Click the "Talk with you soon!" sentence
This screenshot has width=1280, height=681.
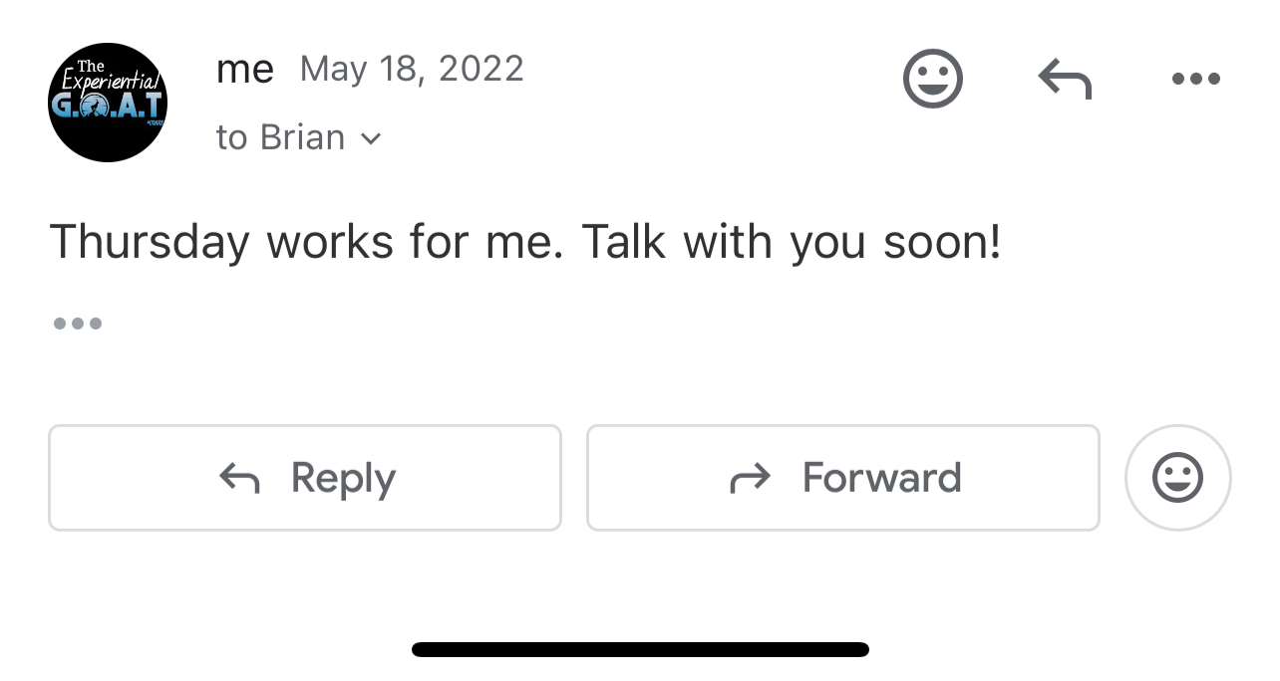point(792,242)
